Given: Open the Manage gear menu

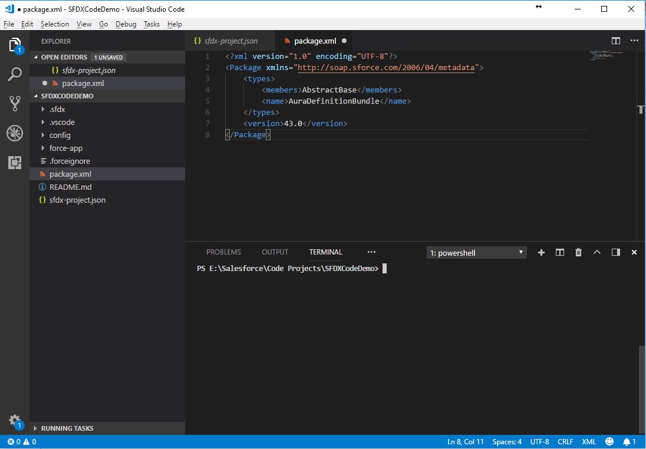Looking at the screenshot, I should [x=15, y=421].
